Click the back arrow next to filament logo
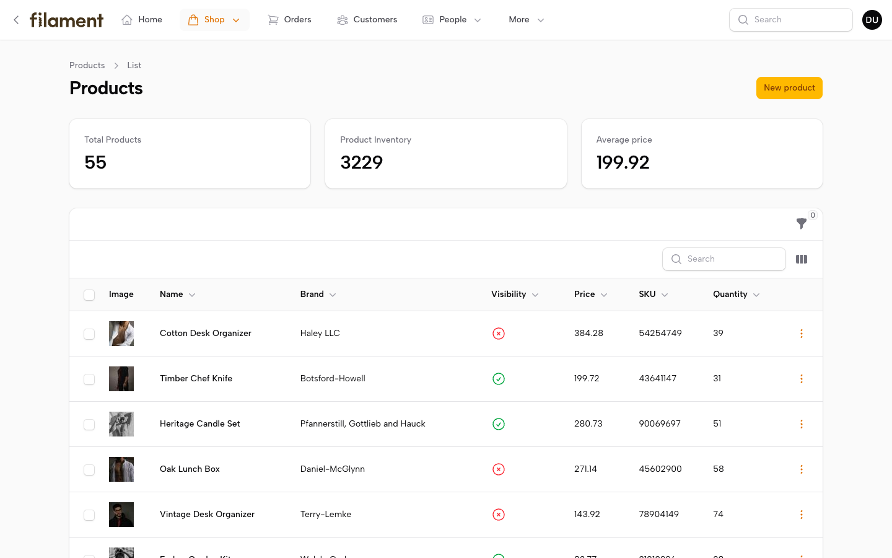 [x=16, y=20]
